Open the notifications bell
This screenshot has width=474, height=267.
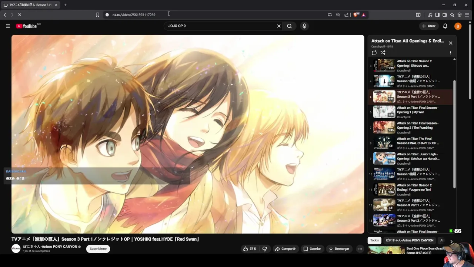445,26
